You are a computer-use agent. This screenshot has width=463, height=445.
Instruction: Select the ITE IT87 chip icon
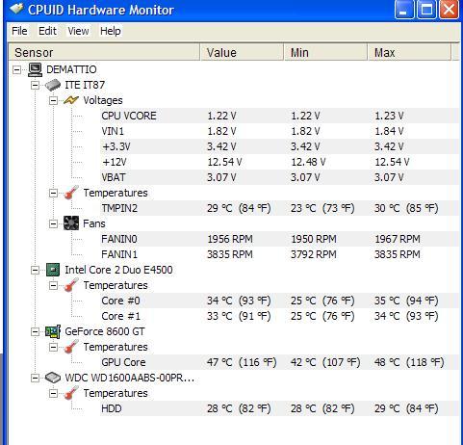53,85
